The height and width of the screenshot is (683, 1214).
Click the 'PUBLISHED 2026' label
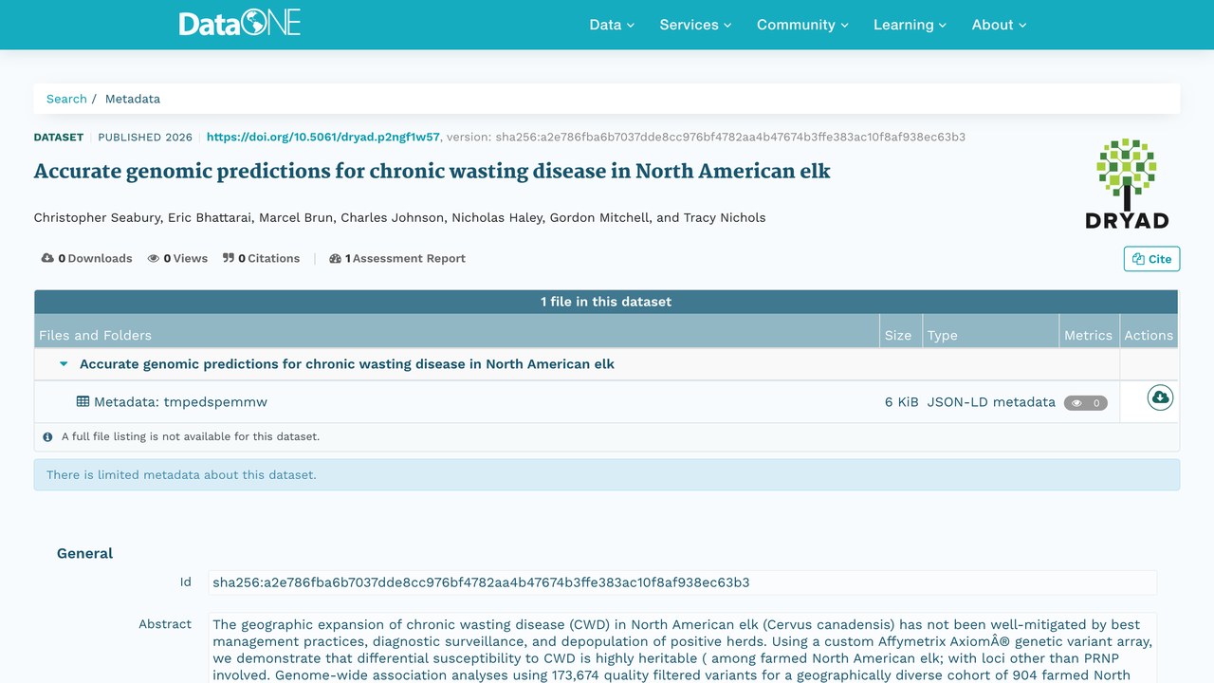click(145, 137)
